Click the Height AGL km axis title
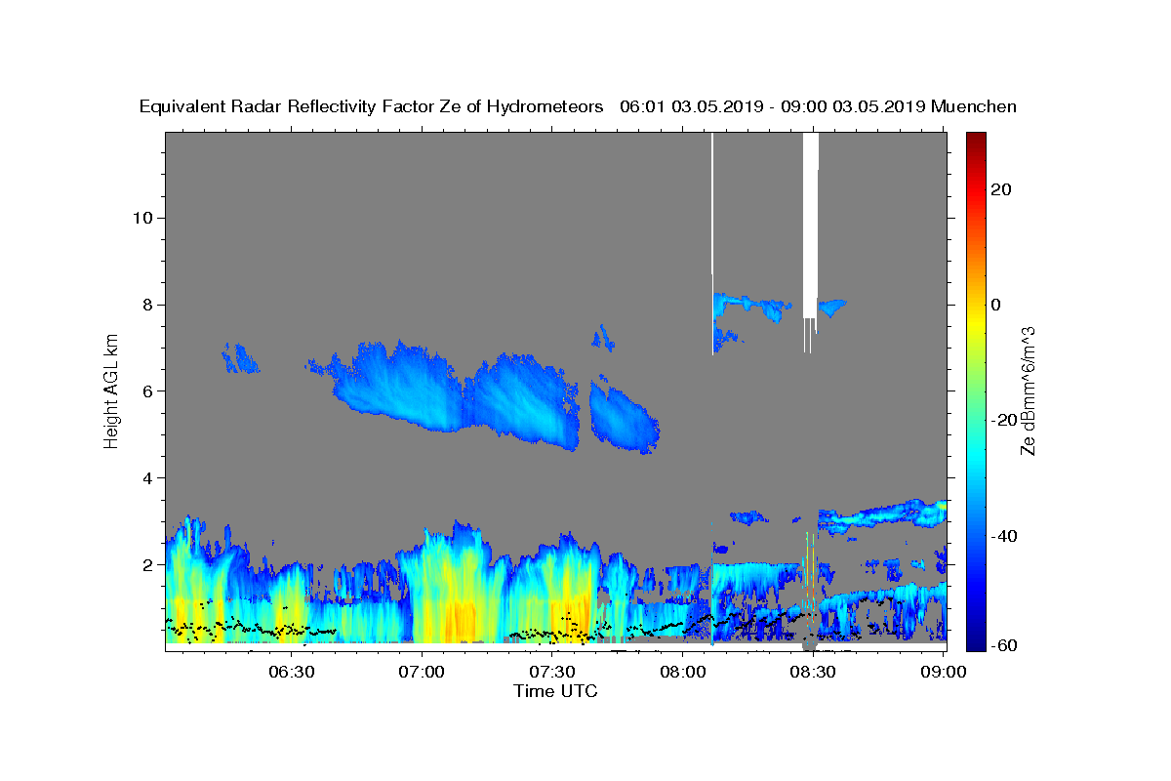 coord(112,390)
